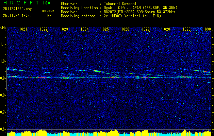Click time marker 1624
This screenshot has height=136, width=214.
click(x=84, y=29)
